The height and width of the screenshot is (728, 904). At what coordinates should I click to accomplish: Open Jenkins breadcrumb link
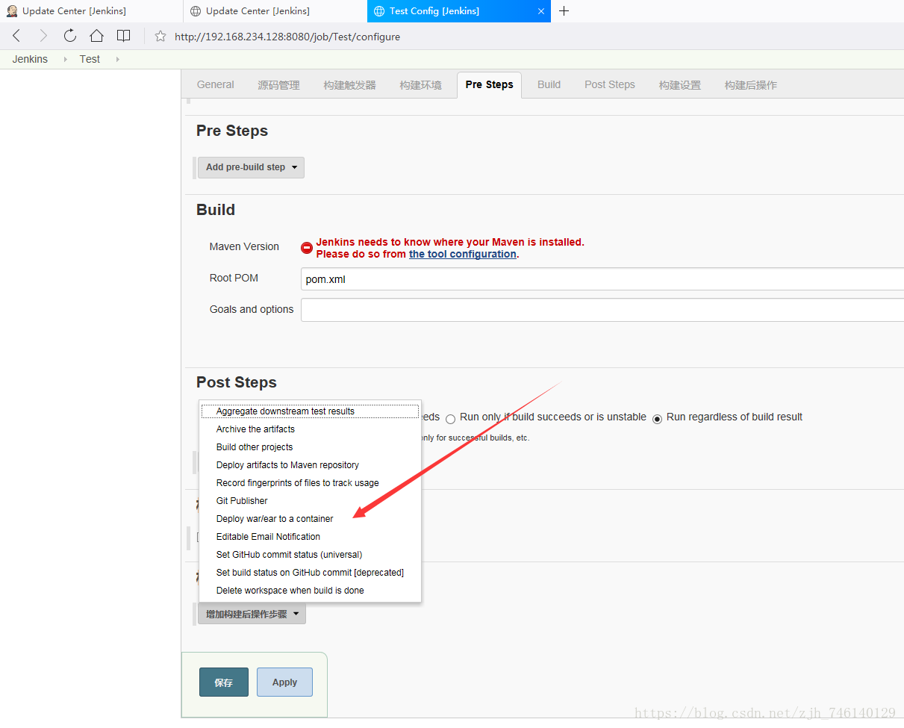click(30, 59)
